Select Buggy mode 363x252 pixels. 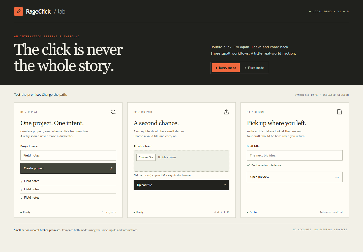click(226, 68)
